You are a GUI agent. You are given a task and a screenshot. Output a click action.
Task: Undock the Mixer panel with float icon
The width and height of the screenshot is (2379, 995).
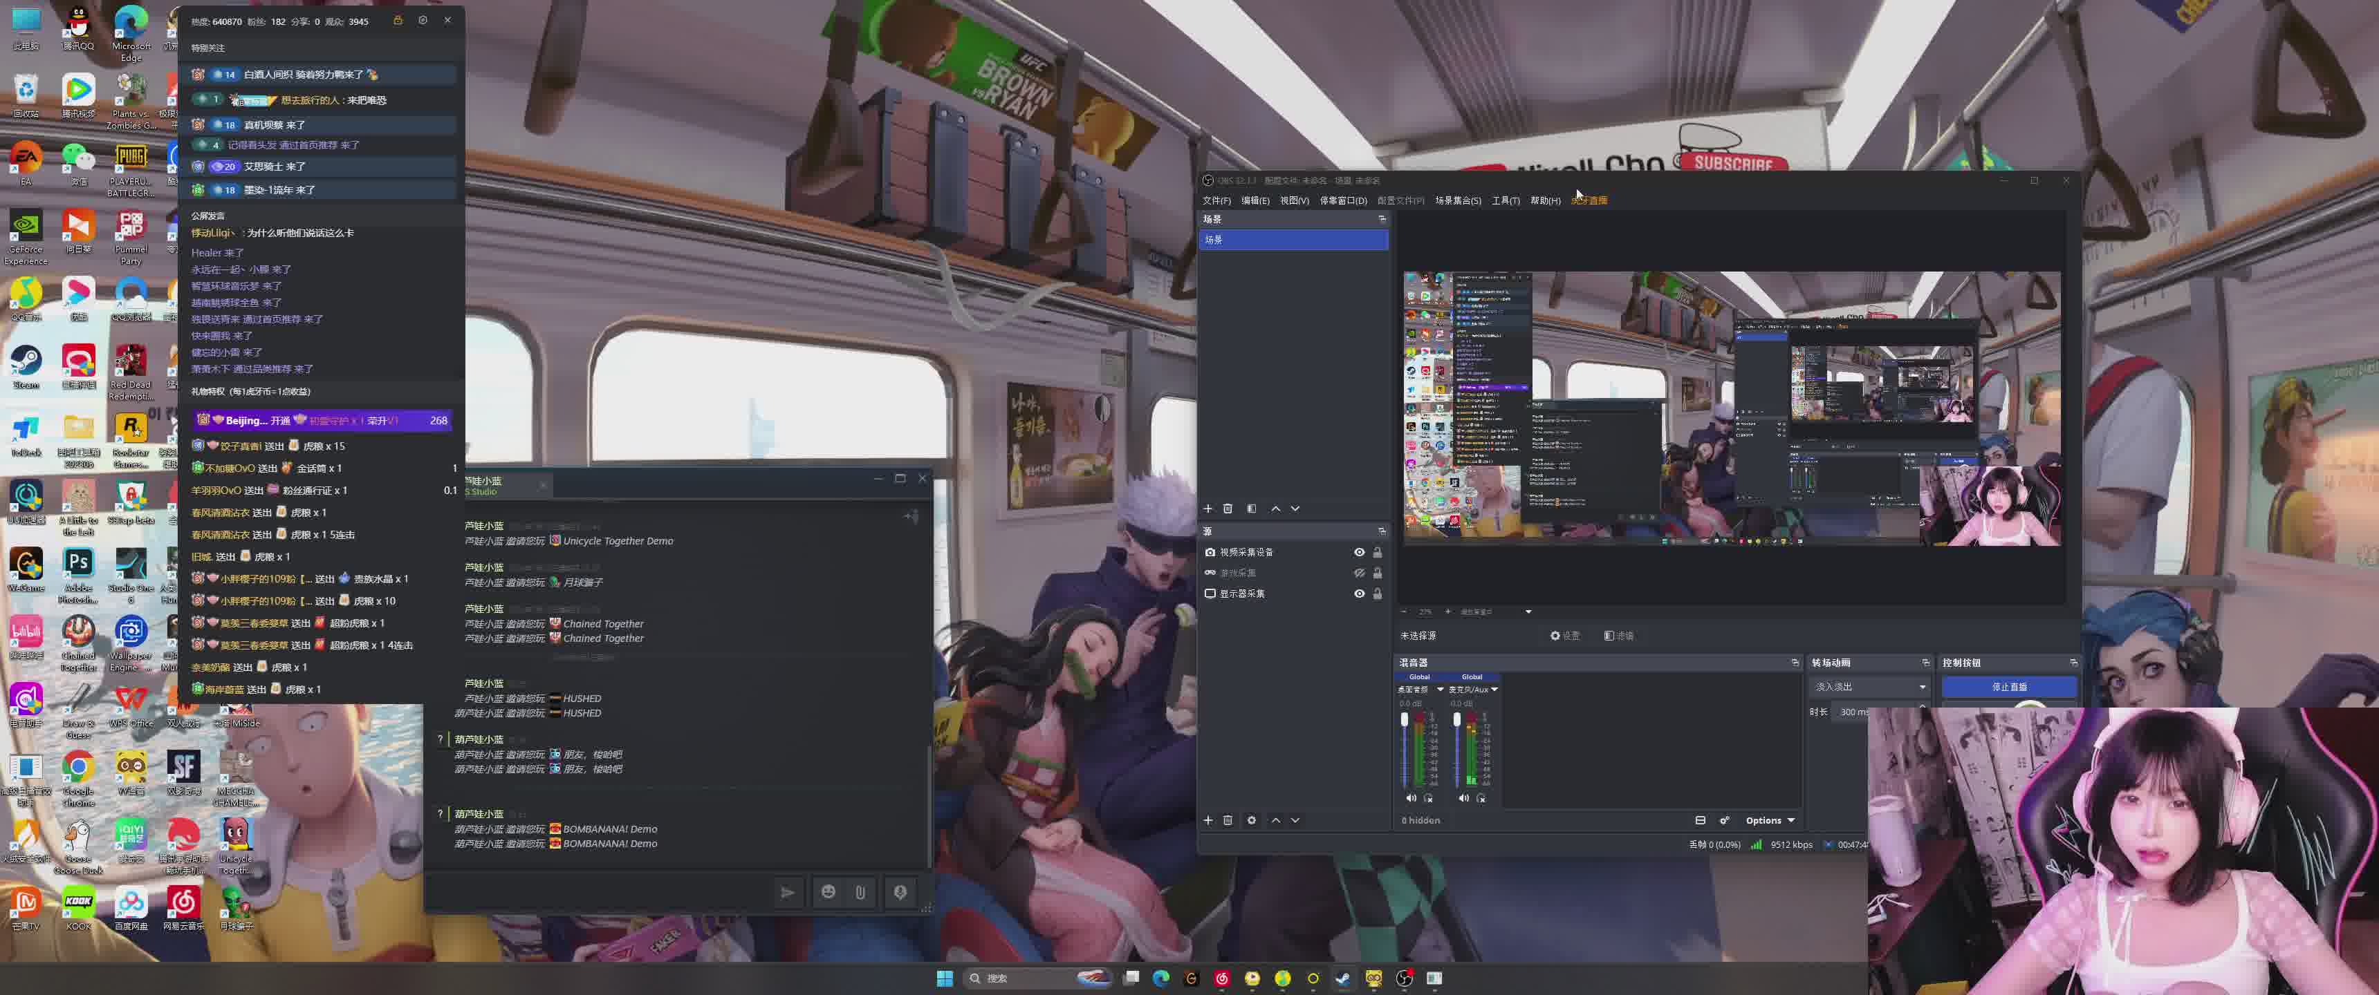(x=1795, y=663)
